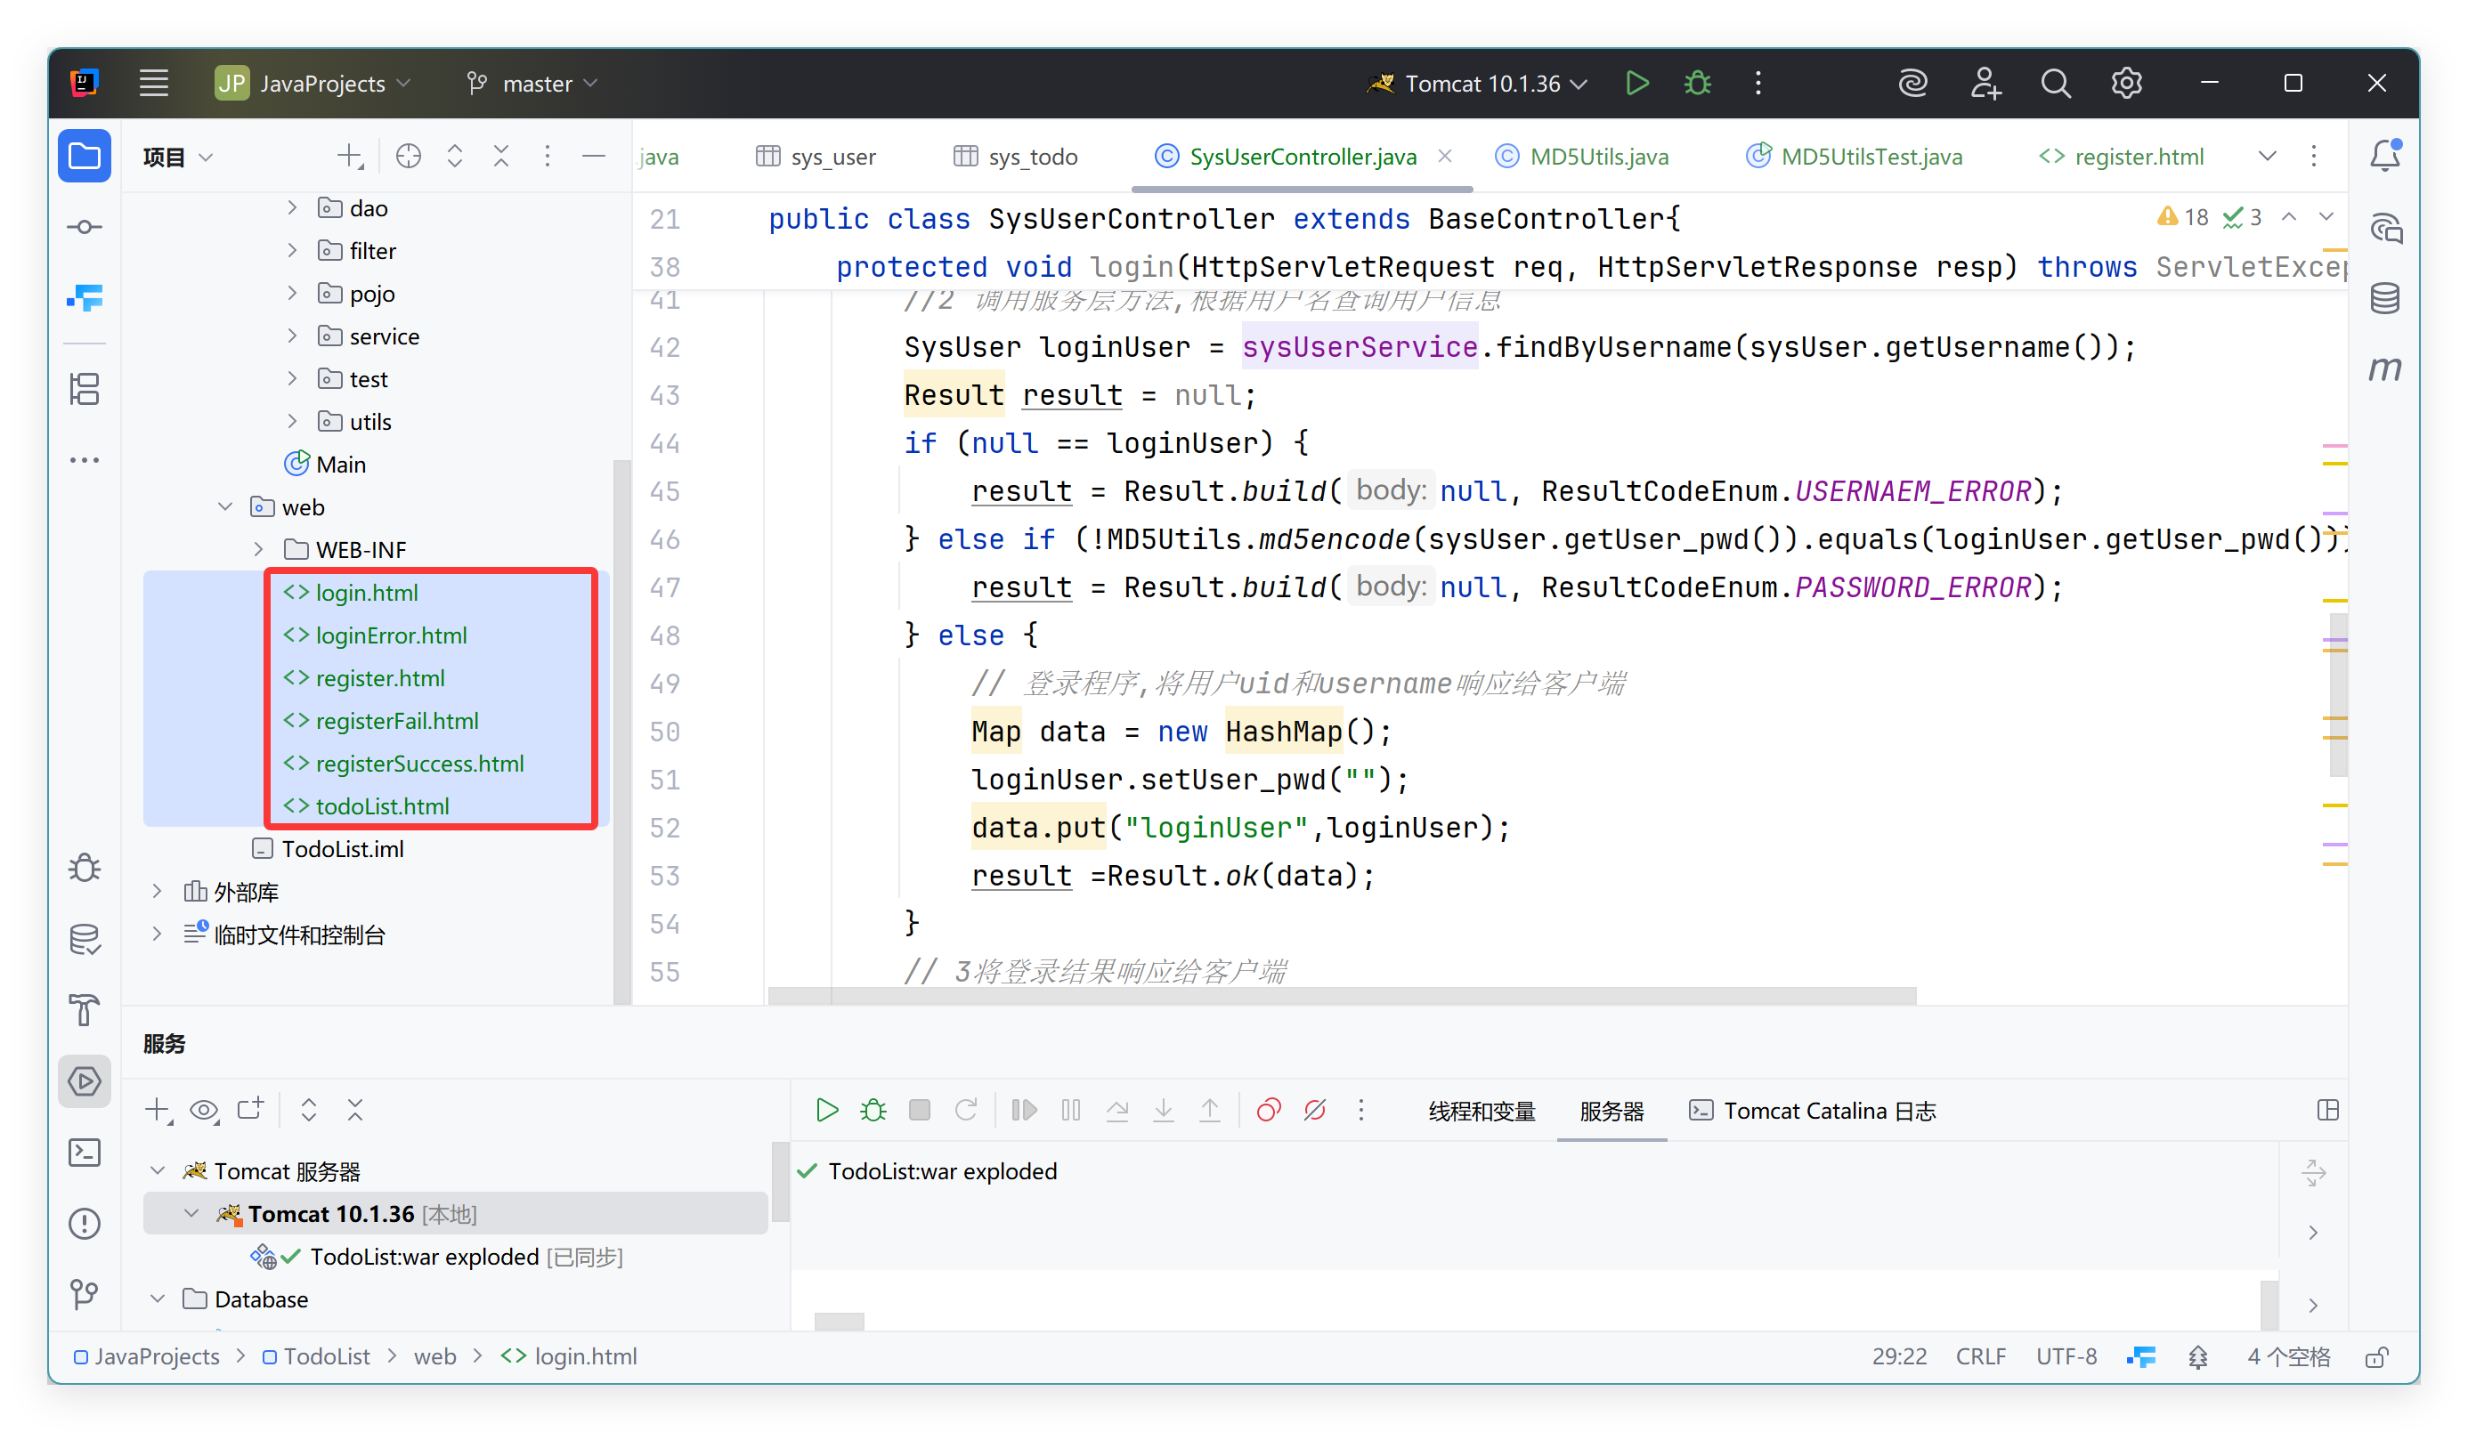Run Tomcat 10.1.36 configuration from the top toolbar

point(1636,83)
